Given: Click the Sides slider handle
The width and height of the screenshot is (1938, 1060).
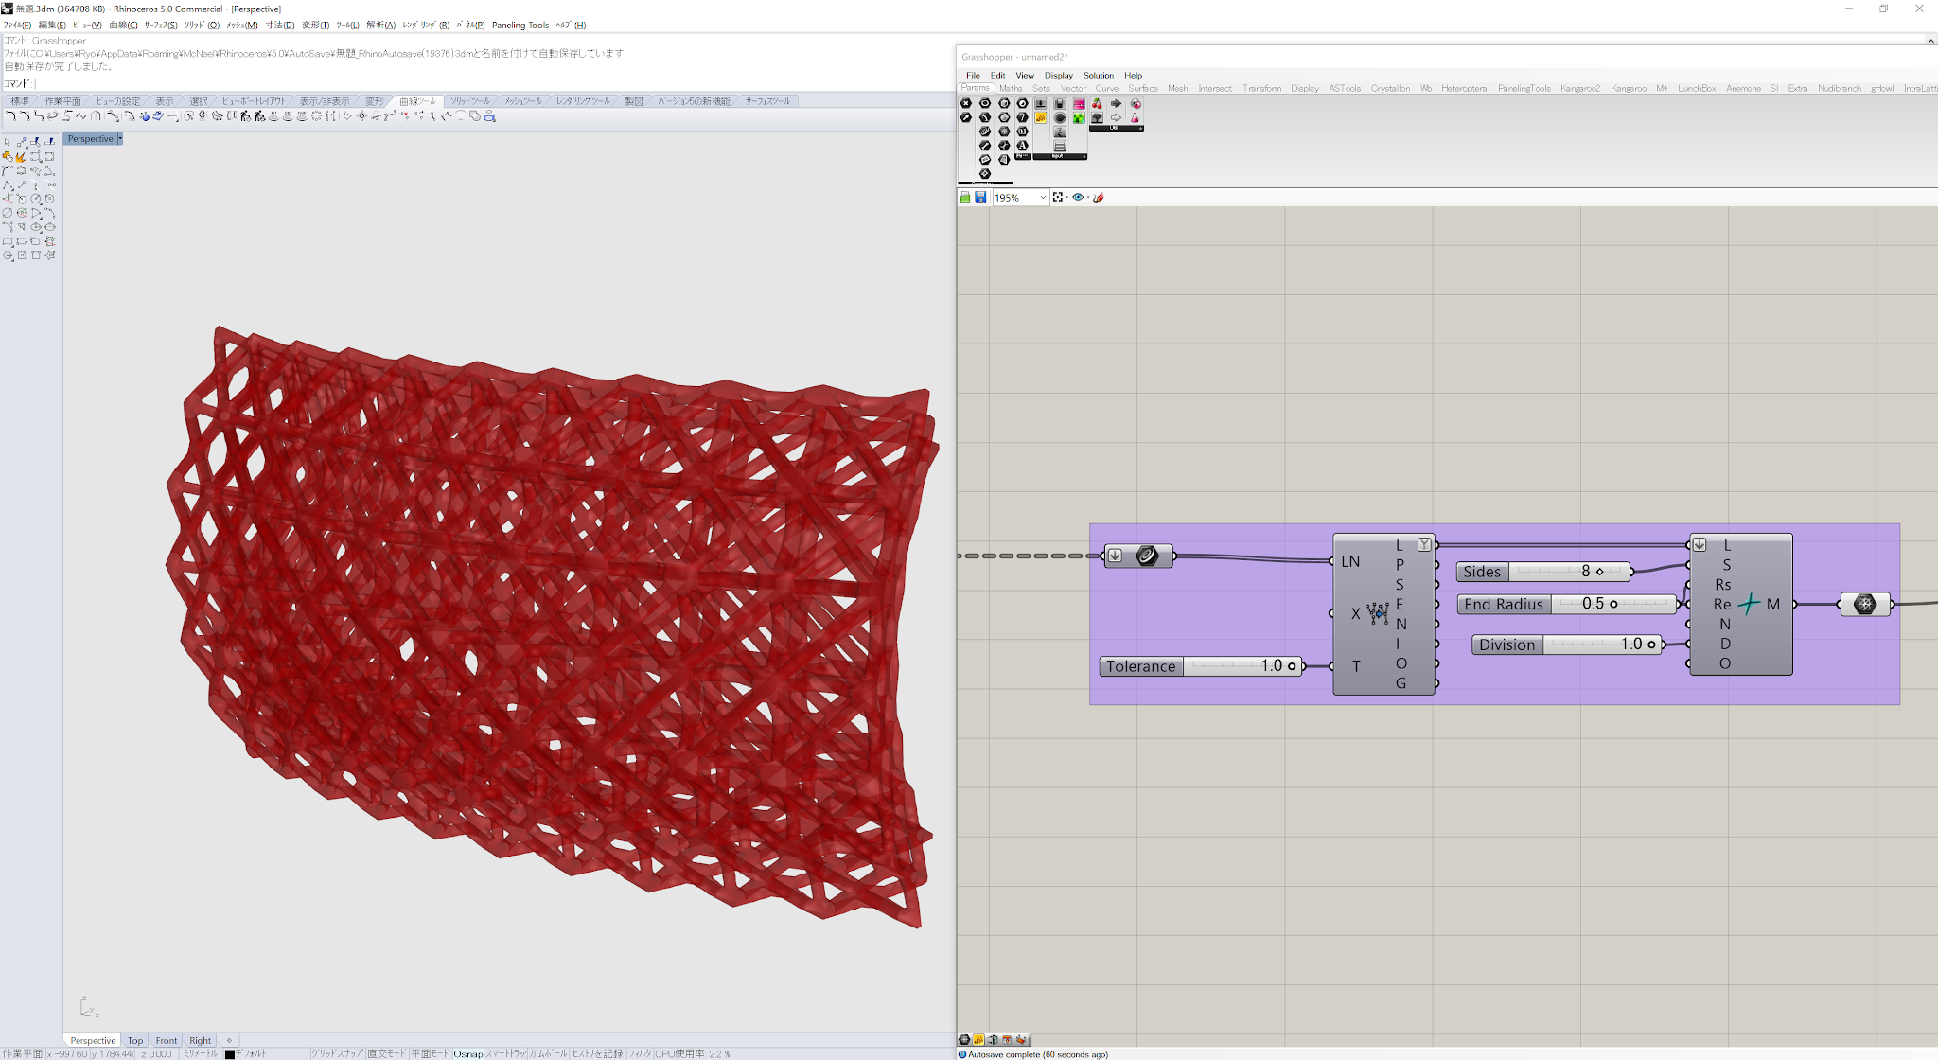Looking at the screenshot, I should coord(1599,571).
